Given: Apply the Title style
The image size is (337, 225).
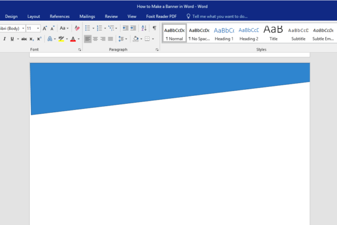Looking at the screenshot, I should coord(274,33).
